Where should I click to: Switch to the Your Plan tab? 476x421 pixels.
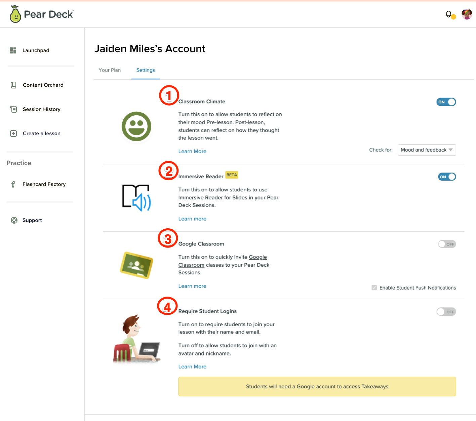[110, 70]
